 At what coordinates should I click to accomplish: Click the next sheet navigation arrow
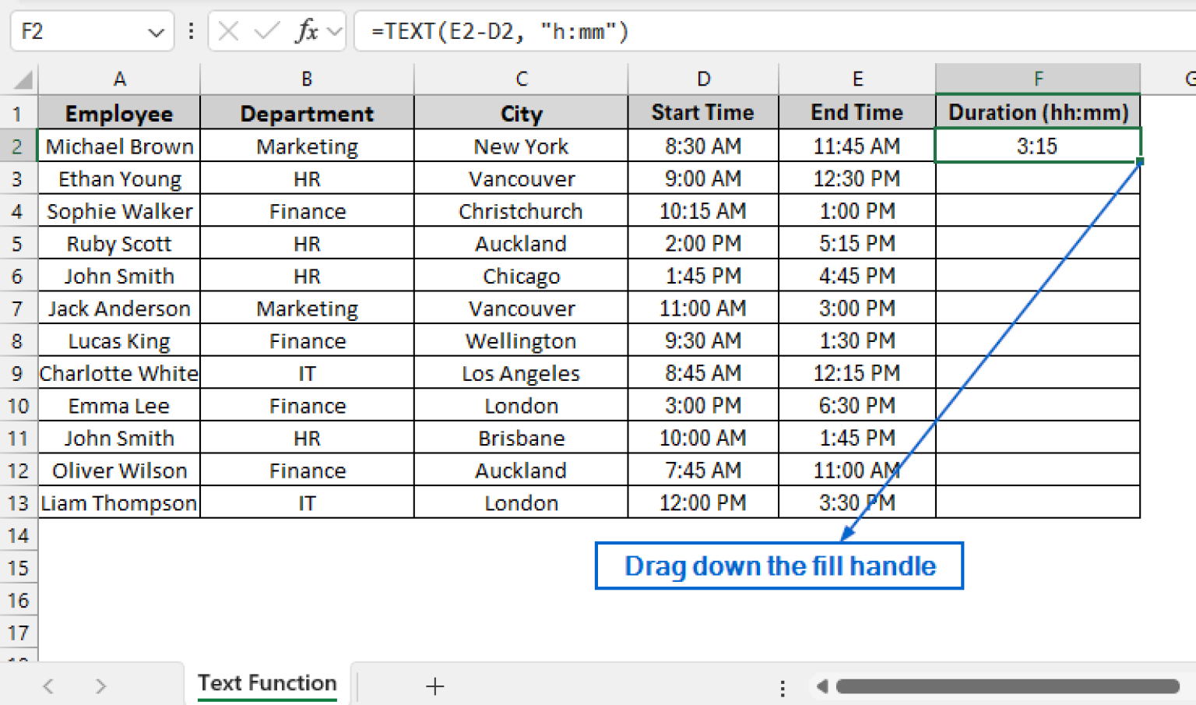100,686
